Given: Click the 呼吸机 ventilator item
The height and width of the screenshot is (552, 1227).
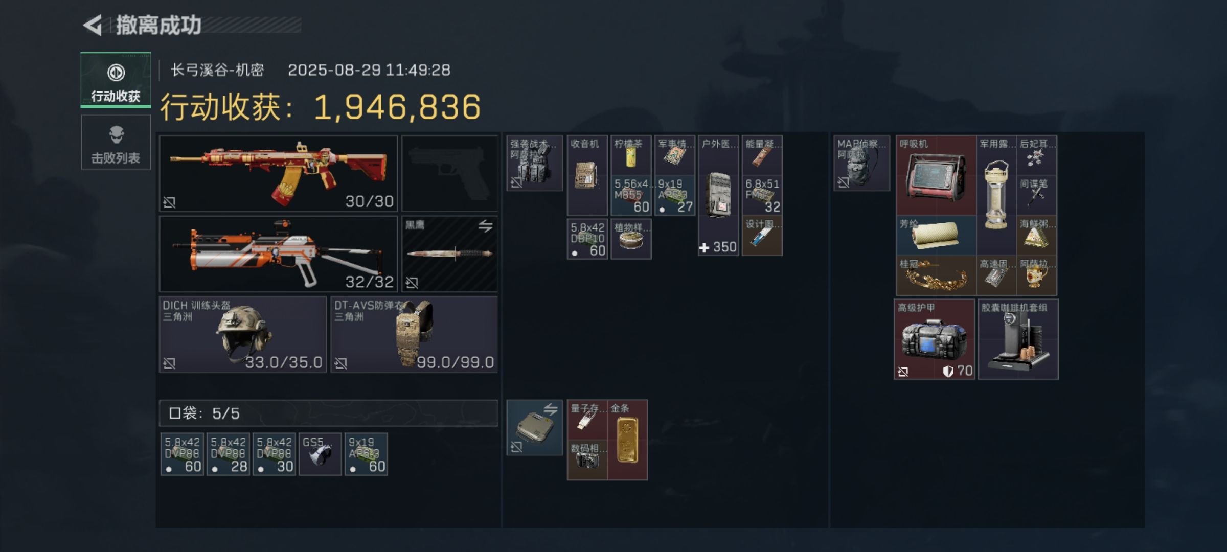Looking at the screenshot, I should (936, 175).
